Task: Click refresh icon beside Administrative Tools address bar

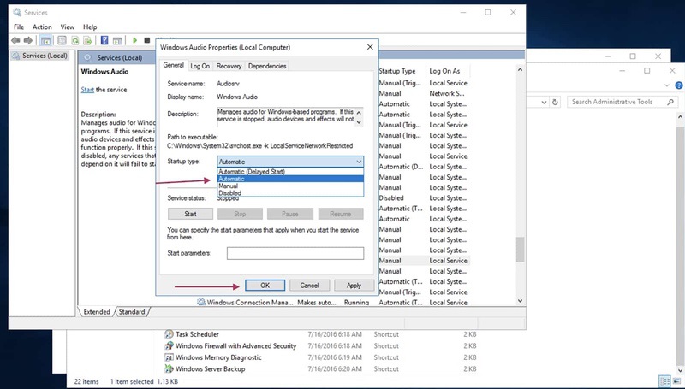Action: coord(555,102)
